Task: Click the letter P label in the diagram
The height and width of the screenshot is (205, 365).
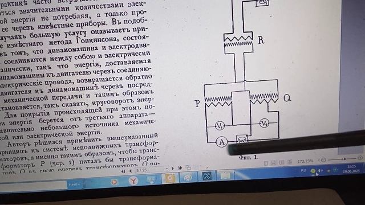Action: point(197,104)
